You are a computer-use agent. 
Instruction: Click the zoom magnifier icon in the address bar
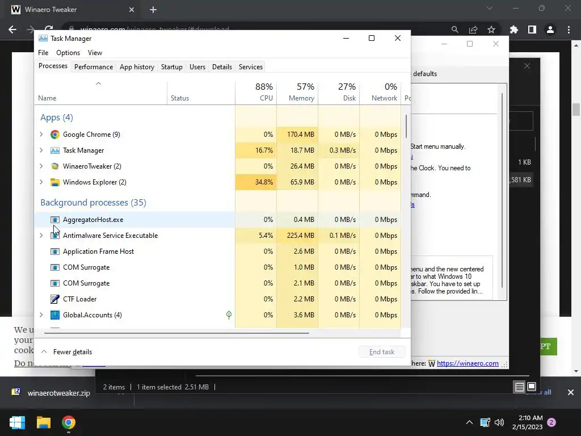(454, 30)
